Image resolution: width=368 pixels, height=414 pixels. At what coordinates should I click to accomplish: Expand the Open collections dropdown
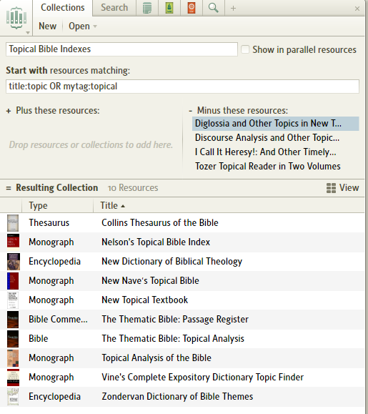point(83,26)
